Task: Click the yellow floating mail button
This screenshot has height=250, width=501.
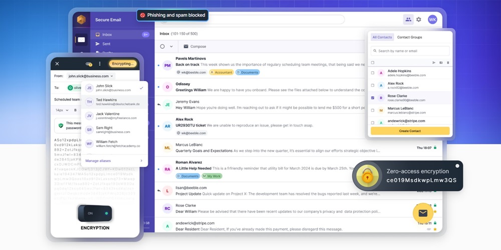Action: click(x=423, y=212)
